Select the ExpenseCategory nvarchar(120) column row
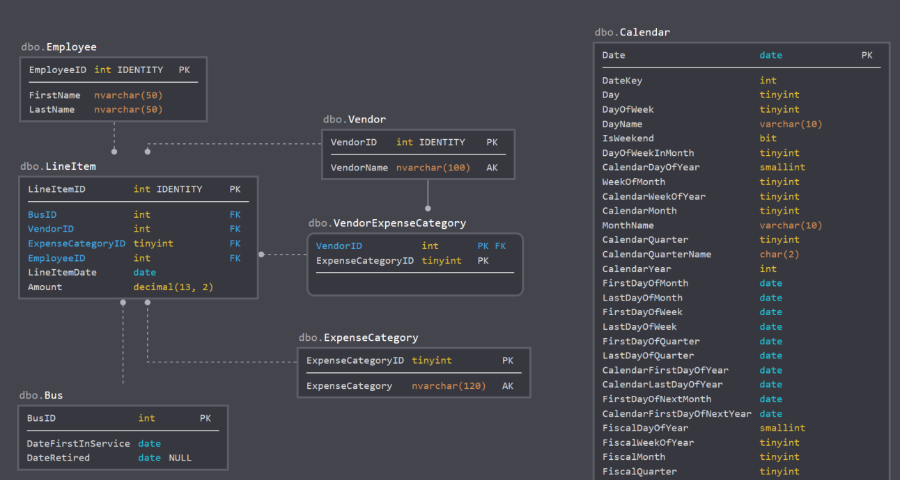The height and width of the screenshot is (480, 900). pyautogui.click(x=349, y=386)
